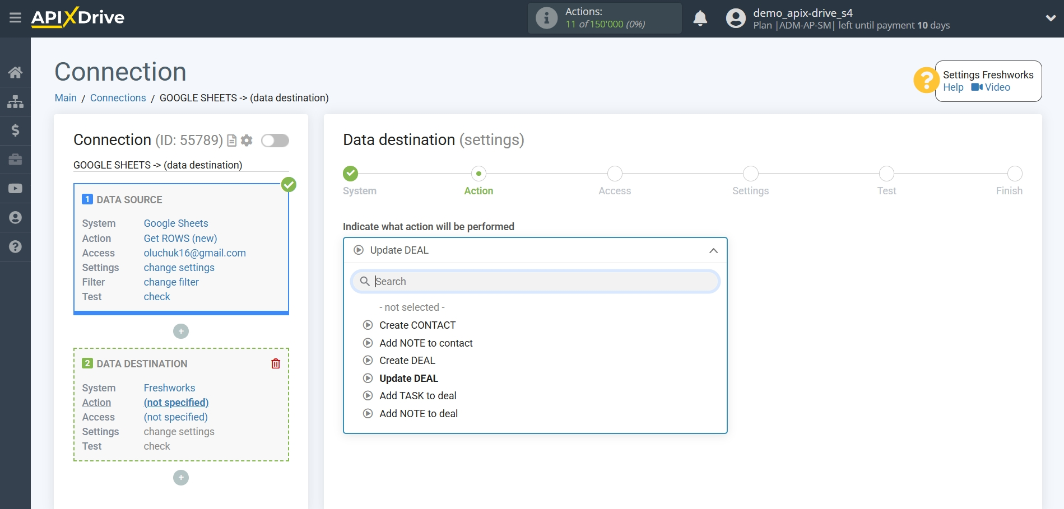Go to Test step in wizard
Viewport: 1064px width, 509px height.
tap(886, 174)
